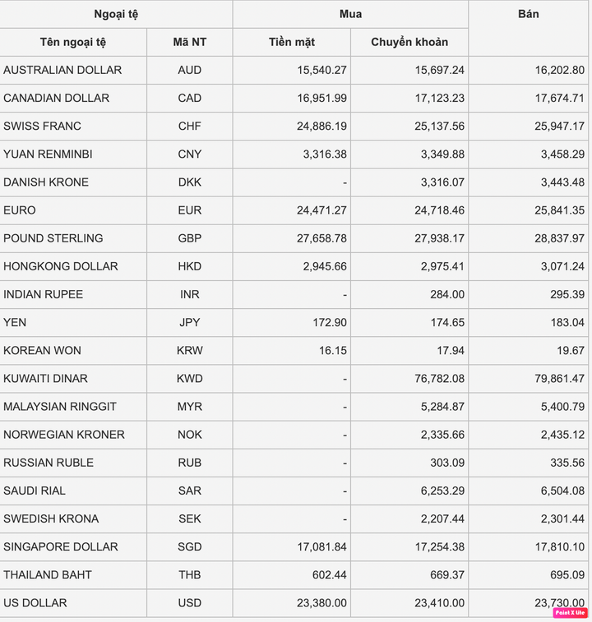This screenshot has height=622, width=592.
Task: Click the "Mã NT" subheader cell
Action: coord(190,42)
